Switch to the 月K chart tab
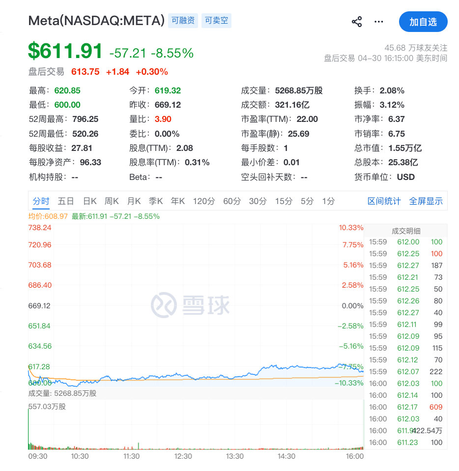 click(x=134, y=201)
